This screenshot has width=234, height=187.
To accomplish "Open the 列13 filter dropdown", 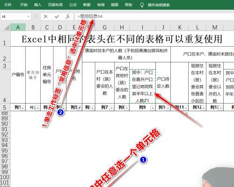I will (x=220, y=108).
